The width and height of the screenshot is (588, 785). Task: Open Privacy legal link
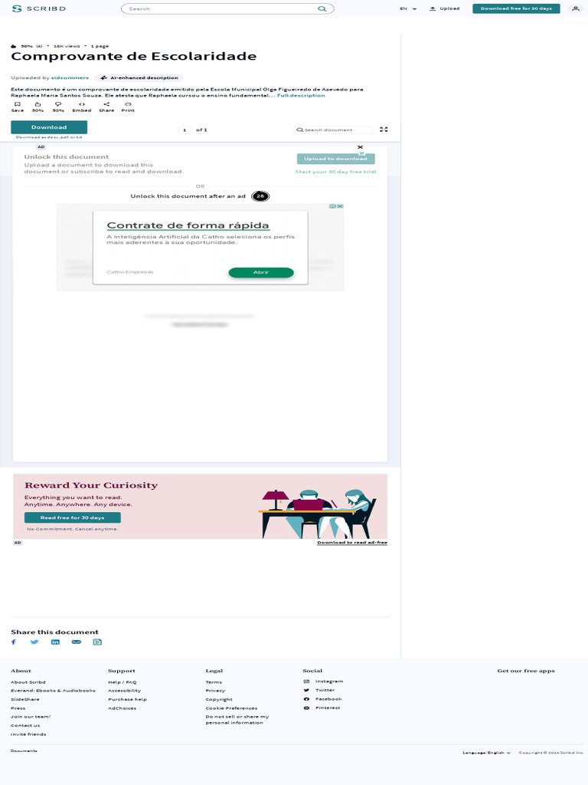click(x=215, y=691)
